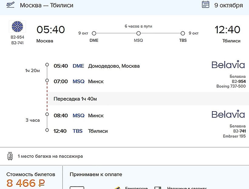249x189 pixels.
Task: Click the MSQ stop circle on route line
Action: [x=138, y=33]
